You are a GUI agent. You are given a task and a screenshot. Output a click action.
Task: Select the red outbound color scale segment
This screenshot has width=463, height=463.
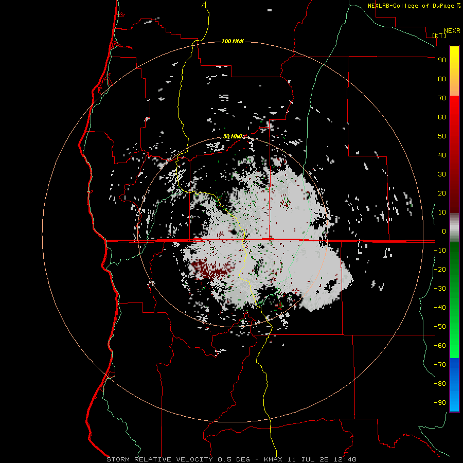pyautogui.click(x=454, y=154)
